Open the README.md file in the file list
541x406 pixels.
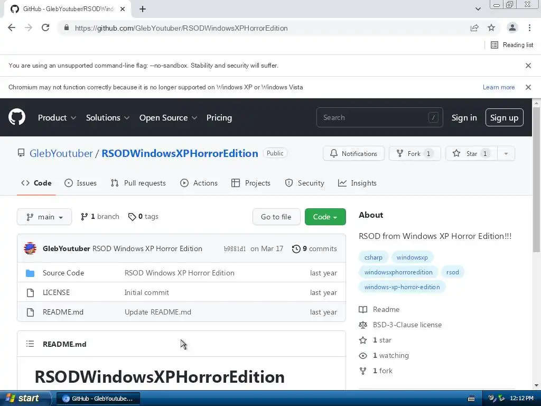coord(63,312)
